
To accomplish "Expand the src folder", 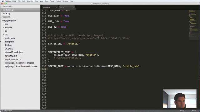I will click(3, 35).
